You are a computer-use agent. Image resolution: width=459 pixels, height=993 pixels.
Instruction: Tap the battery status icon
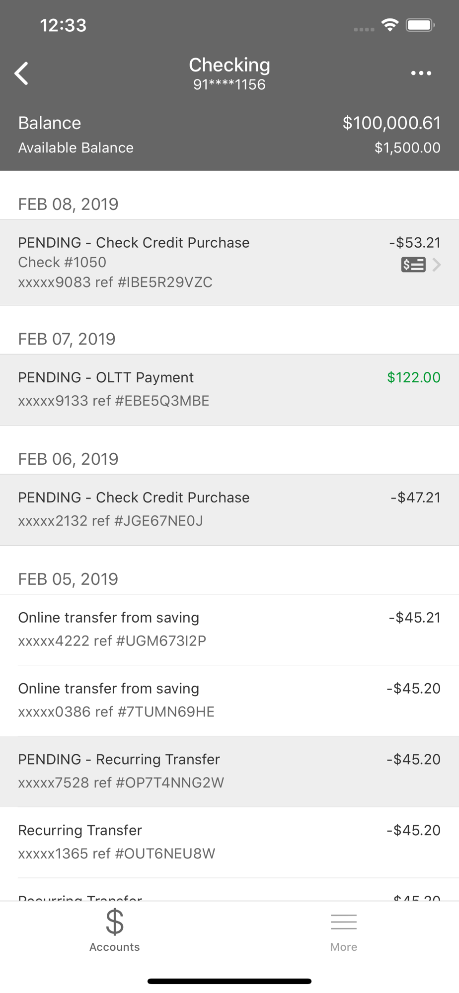coord(420,25)
